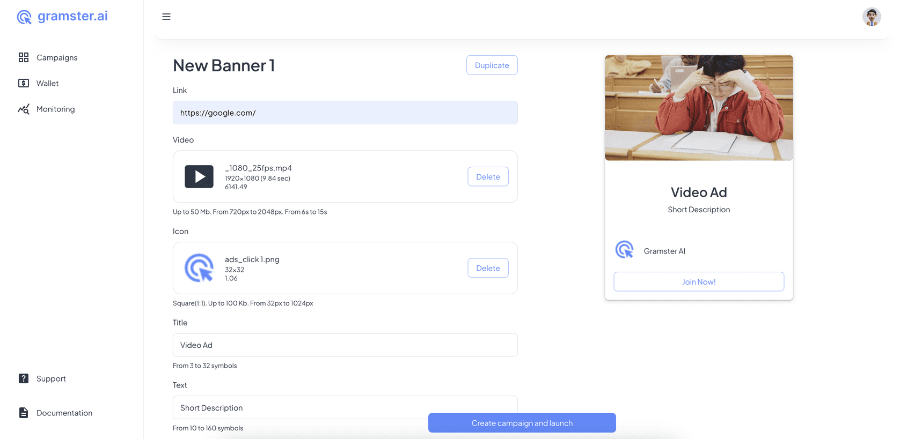Screen dimensions: 900x439
Task: Delete the uploaded mp4 video
Action: click(488, 177)
